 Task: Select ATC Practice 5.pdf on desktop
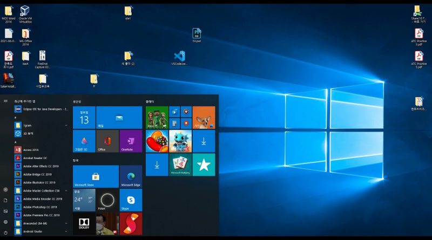[419, 59]
